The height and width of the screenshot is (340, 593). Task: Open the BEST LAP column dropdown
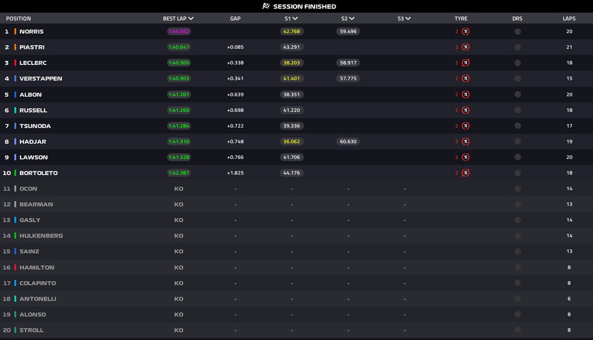tap(178, 19)
